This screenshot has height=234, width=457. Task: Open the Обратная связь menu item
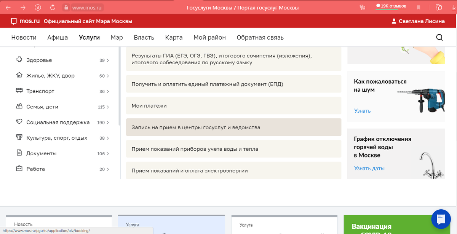260,37
